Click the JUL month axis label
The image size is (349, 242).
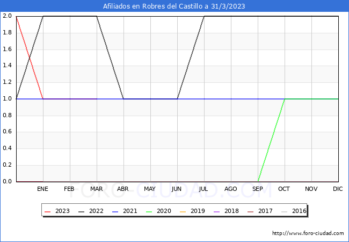pyautogui.click(x=203, y=189)
